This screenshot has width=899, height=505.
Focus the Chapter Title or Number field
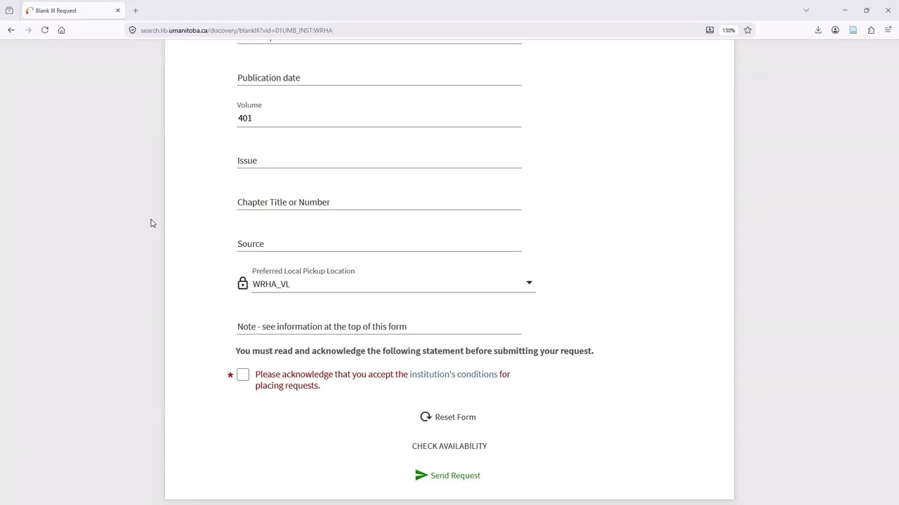(x=379, y=202)
